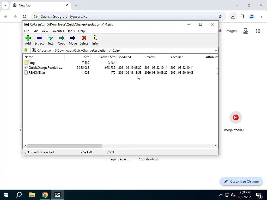Choose the Move toolbar icon
The width and height of the screenshot is (267, 200).
coord(73,40)
